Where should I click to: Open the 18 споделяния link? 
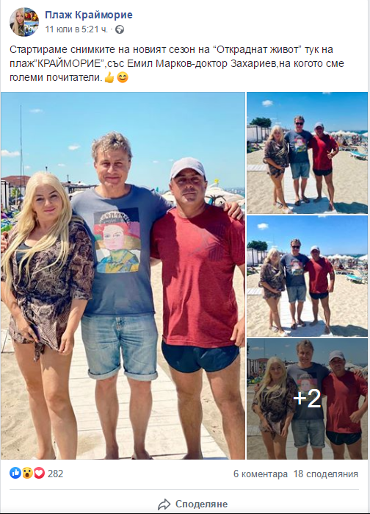[x=326, y=474]
